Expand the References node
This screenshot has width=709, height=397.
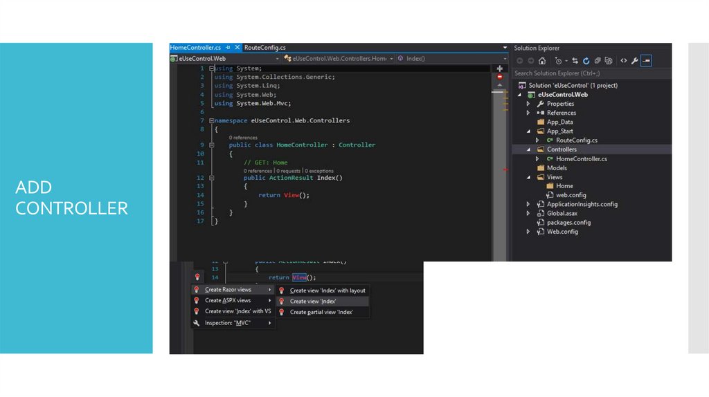pos(528,113)
